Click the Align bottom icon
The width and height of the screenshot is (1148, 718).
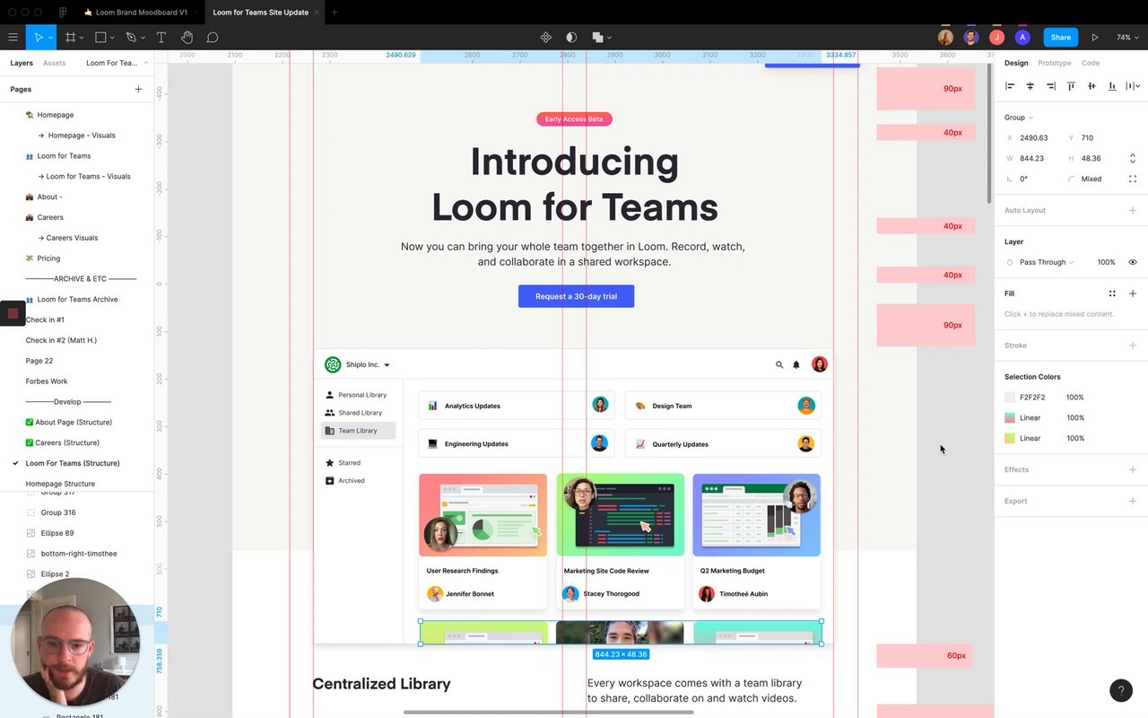[x=1112, y=86]
